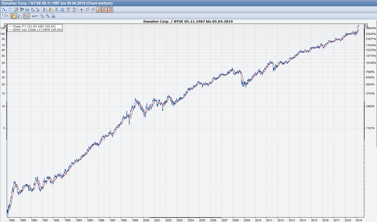
Task: Click the vertical bars histogram icon
Action: tap(27, 10)
